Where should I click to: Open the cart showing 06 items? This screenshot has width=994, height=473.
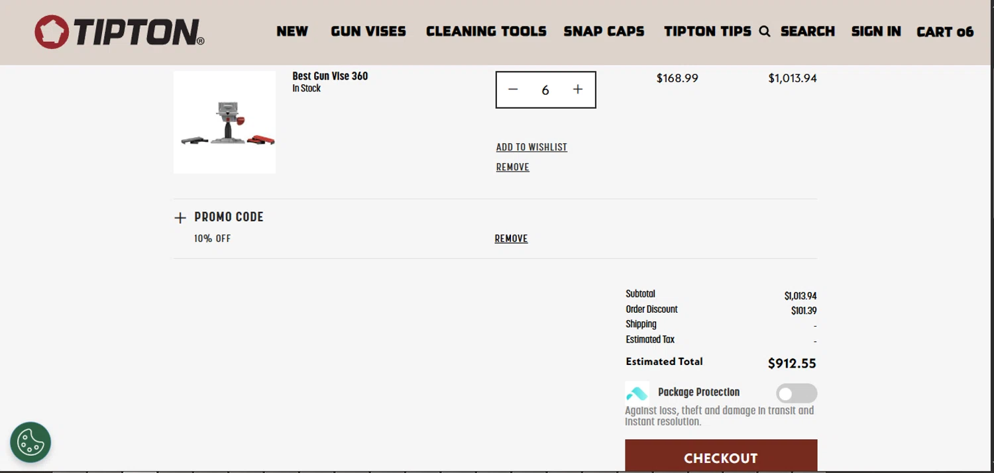945,31
